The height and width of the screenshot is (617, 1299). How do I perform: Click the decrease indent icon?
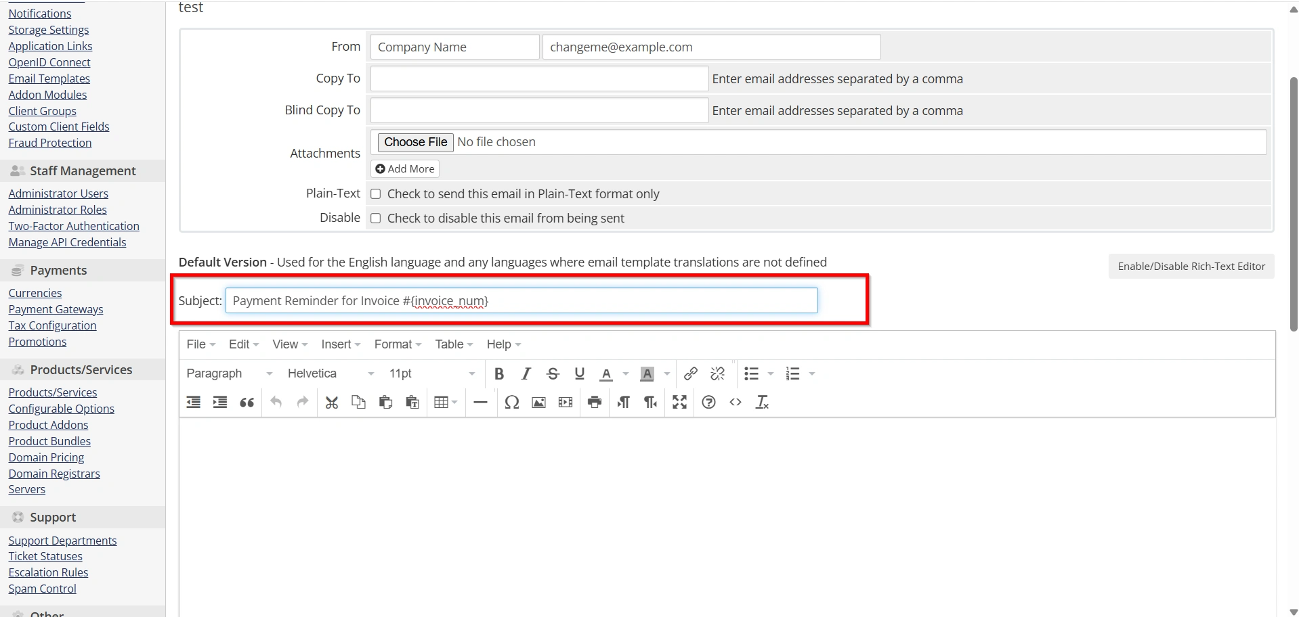tap(194, 403)
